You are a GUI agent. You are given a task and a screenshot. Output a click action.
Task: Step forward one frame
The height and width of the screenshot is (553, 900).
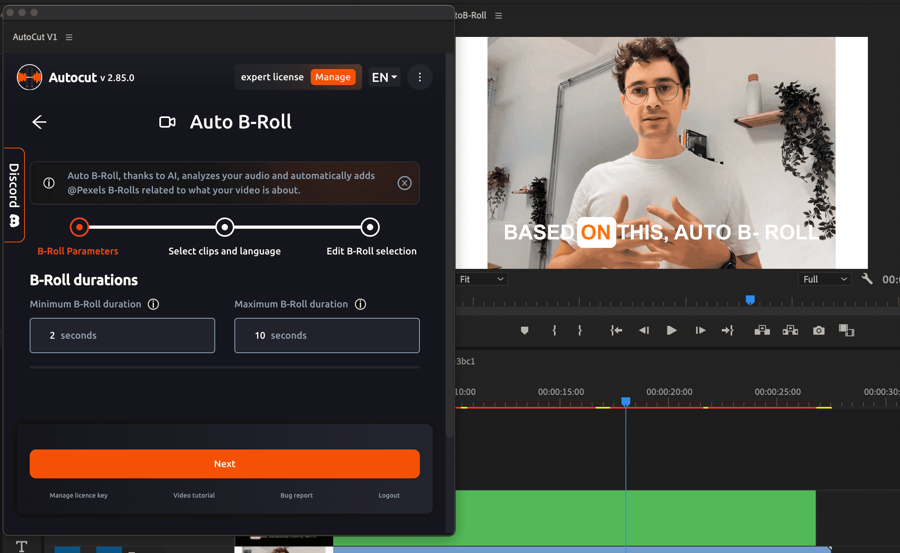pyautogui.click(x=700, y=330)
